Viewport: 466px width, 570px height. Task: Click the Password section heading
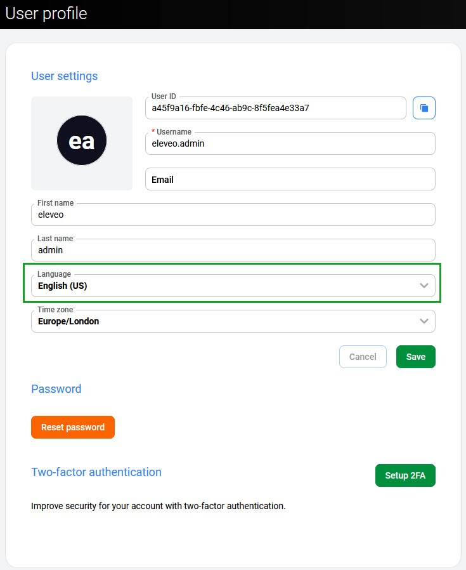56,389
